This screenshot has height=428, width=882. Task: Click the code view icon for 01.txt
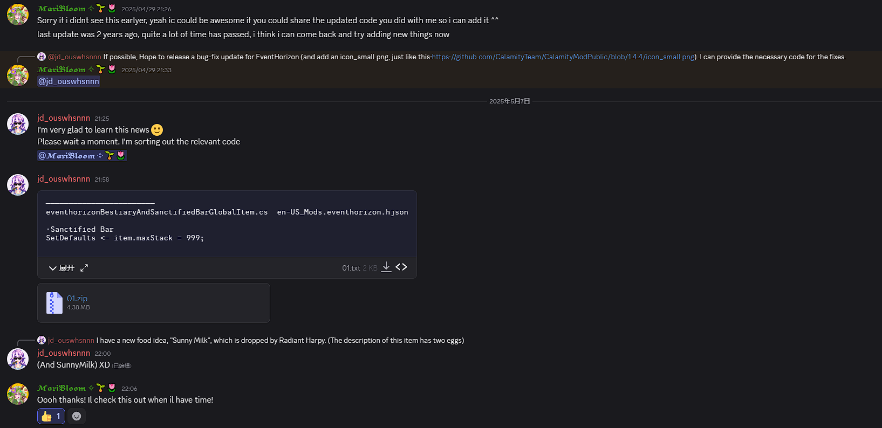click(401, 267)
